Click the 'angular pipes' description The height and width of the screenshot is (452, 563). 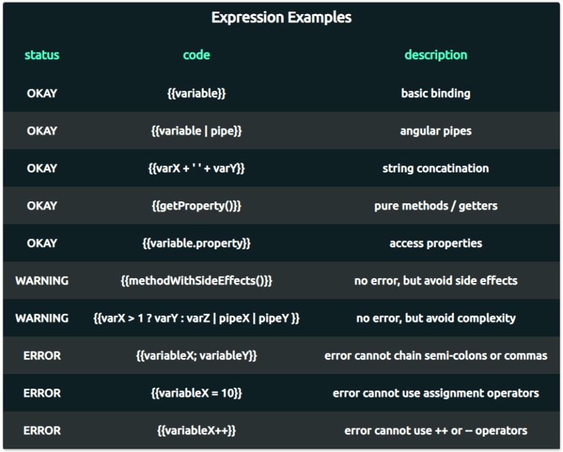[436, 131]
